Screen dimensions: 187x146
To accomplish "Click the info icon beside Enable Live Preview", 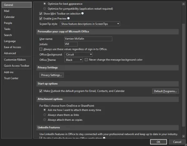I will click(68, 18).
